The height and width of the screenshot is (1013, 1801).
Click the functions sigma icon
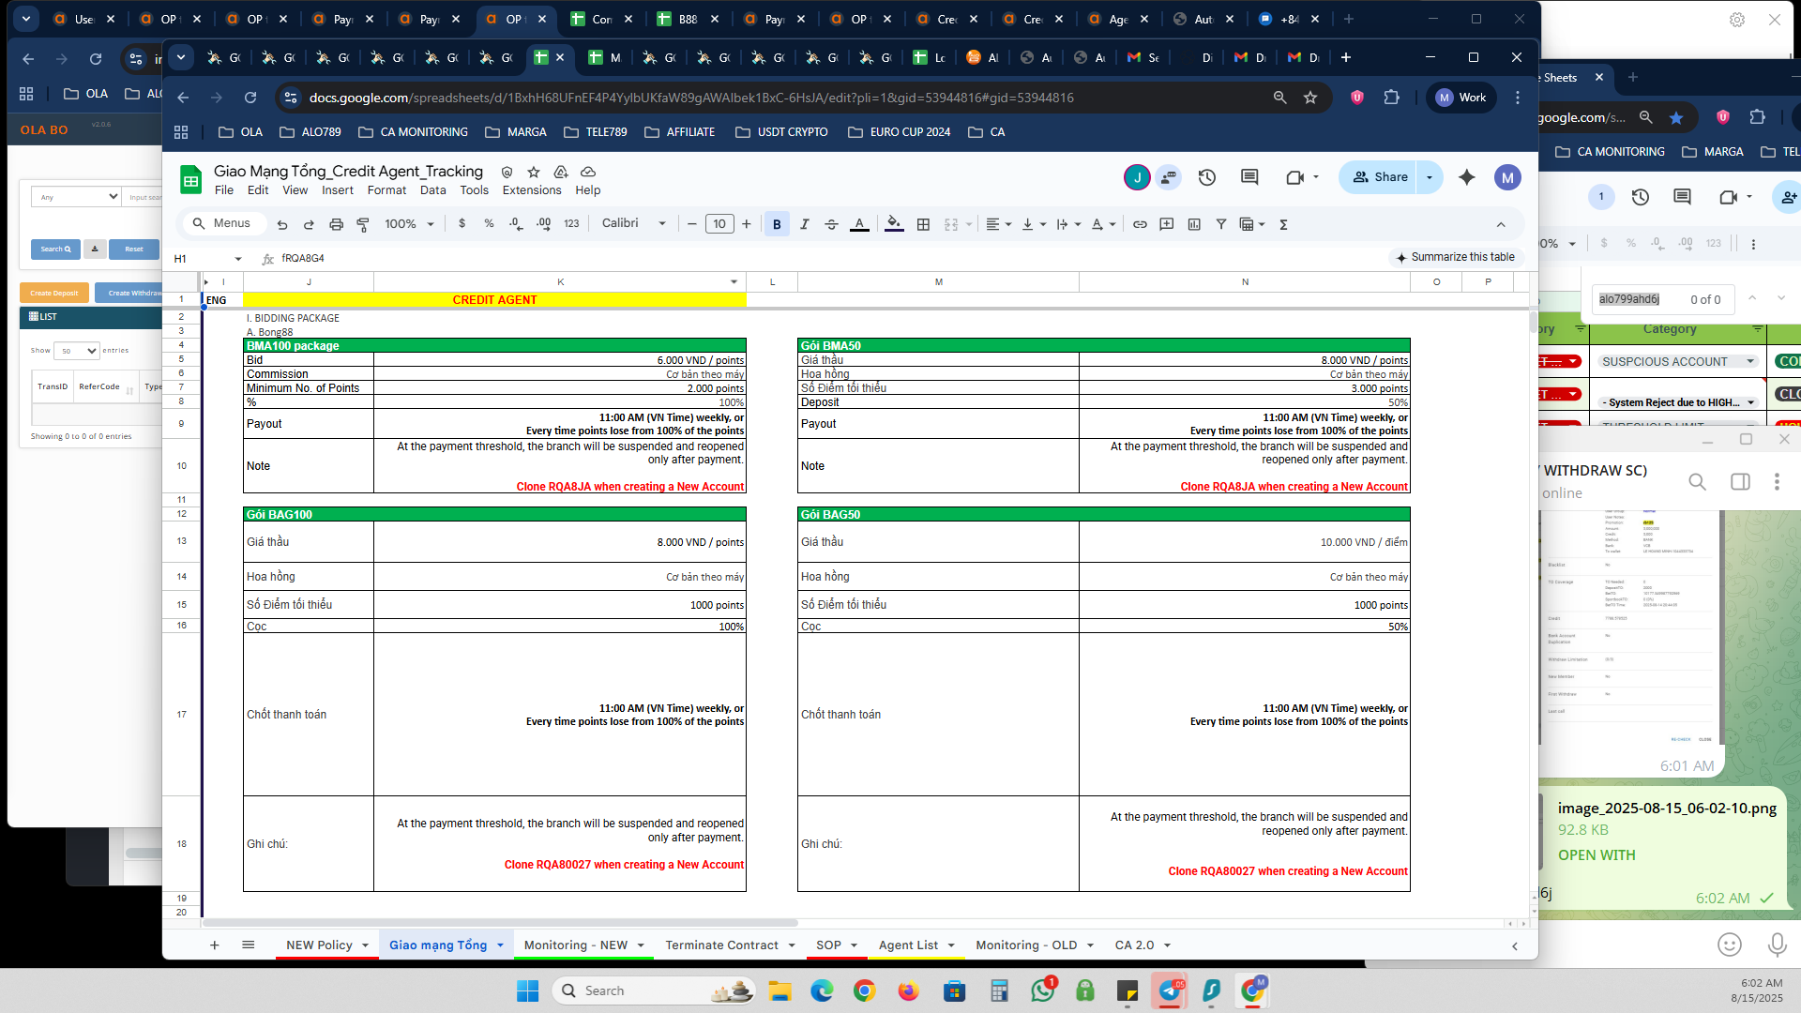click(1283, 224)
